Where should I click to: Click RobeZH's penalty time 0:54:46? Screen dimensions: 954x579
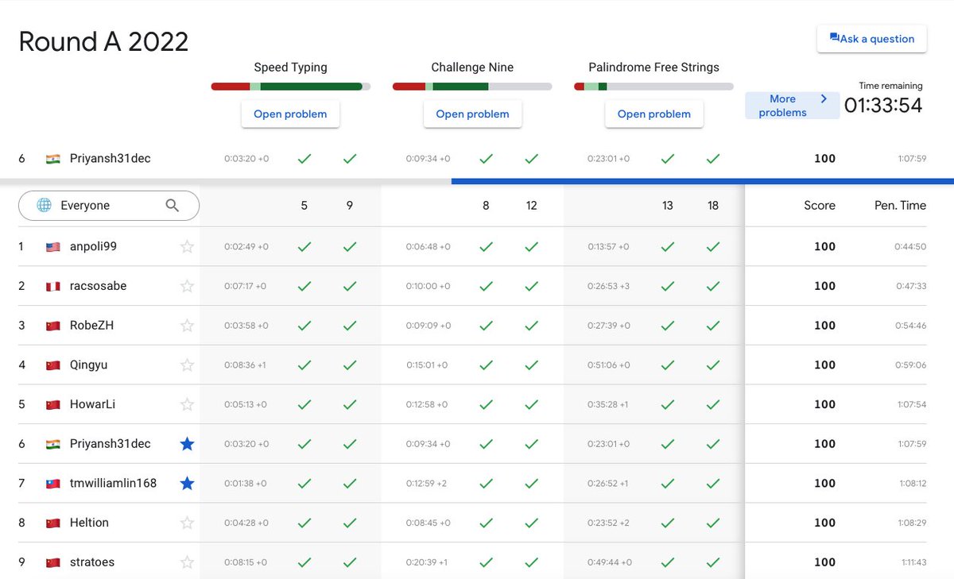point(912,326)
